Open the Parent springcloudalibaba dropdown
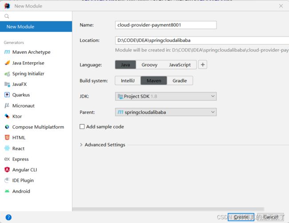This screenshot has height=223, width=289. 166,112
